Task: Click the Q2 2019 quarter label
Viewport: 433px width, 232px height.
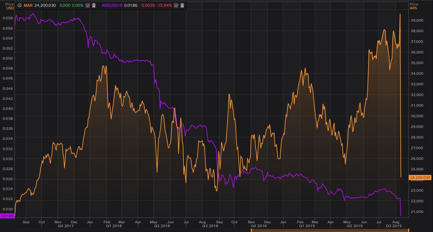Action: [355, 226]
